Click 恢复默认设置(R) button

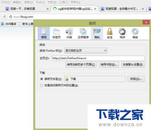tap(133, 65)
